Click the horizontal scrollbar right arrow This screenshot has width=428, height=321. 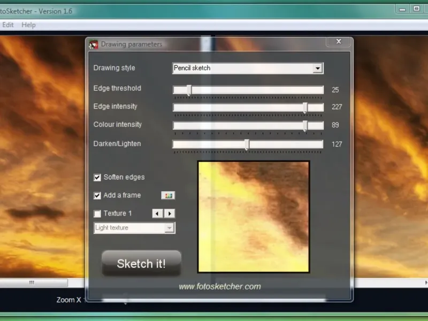tap(426, 283)
